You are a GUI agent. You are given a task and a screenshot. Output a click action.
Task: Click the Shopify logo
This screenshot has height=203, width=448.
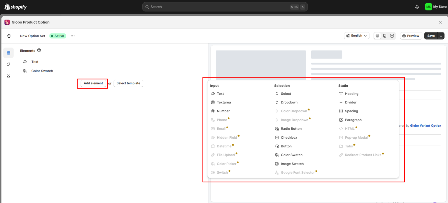coord(15,6)
